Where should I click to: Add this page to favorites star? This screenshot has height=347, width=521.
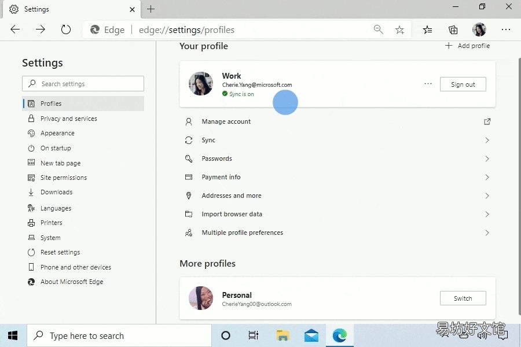[399, 30]
